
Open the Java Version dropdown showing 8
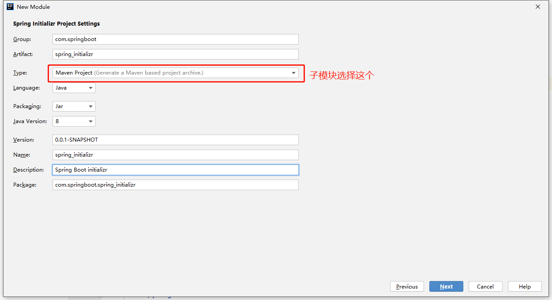coord(74,121)
